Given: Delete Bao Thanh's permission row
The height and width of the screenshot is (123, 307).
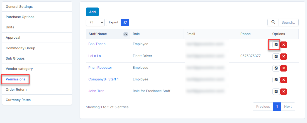Looking at the screenshot, I should [284, 45].
